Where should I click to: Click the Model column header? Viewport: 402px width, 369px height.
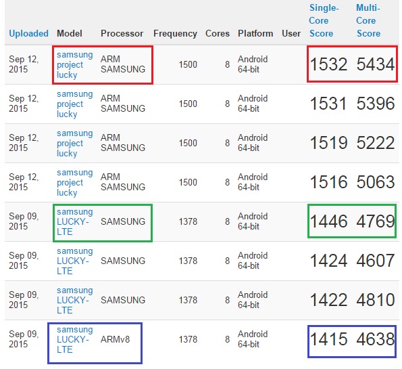(x=70, y=33)
